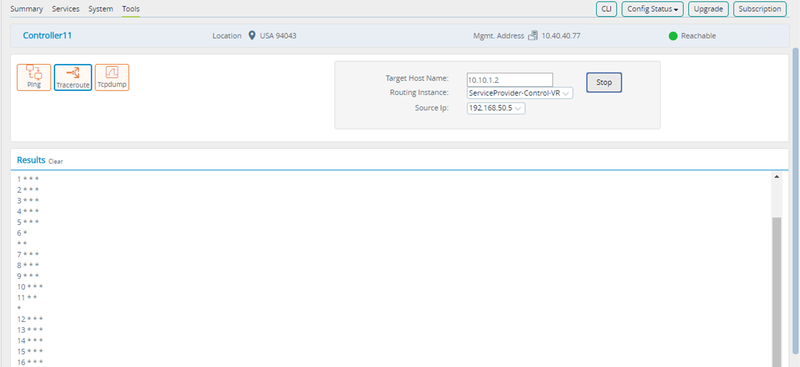Image resolution: width=800 pixels, height=367 pixels.
Task: Click the Upgrade button
Action: (708, 9)
